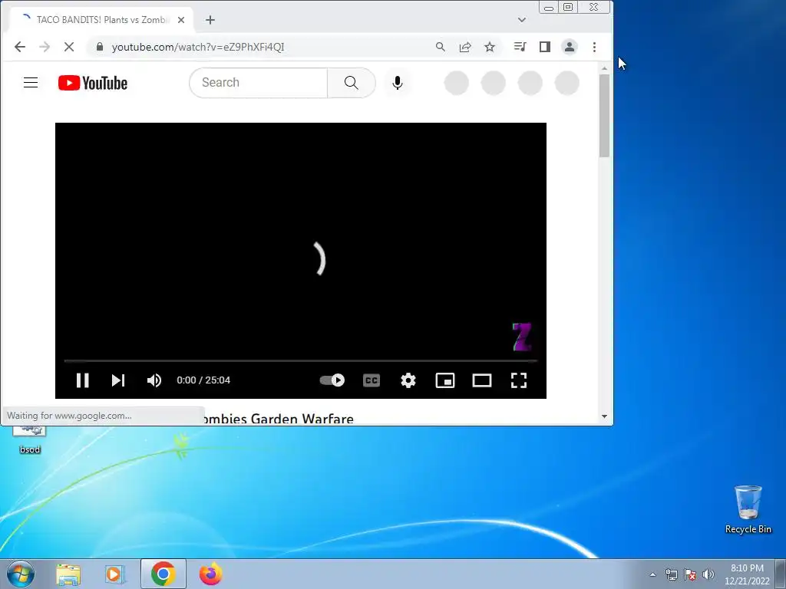Screen dimensions: 786x589
Task: Minimize the Chrome window
Action: [x=549, y=8]
